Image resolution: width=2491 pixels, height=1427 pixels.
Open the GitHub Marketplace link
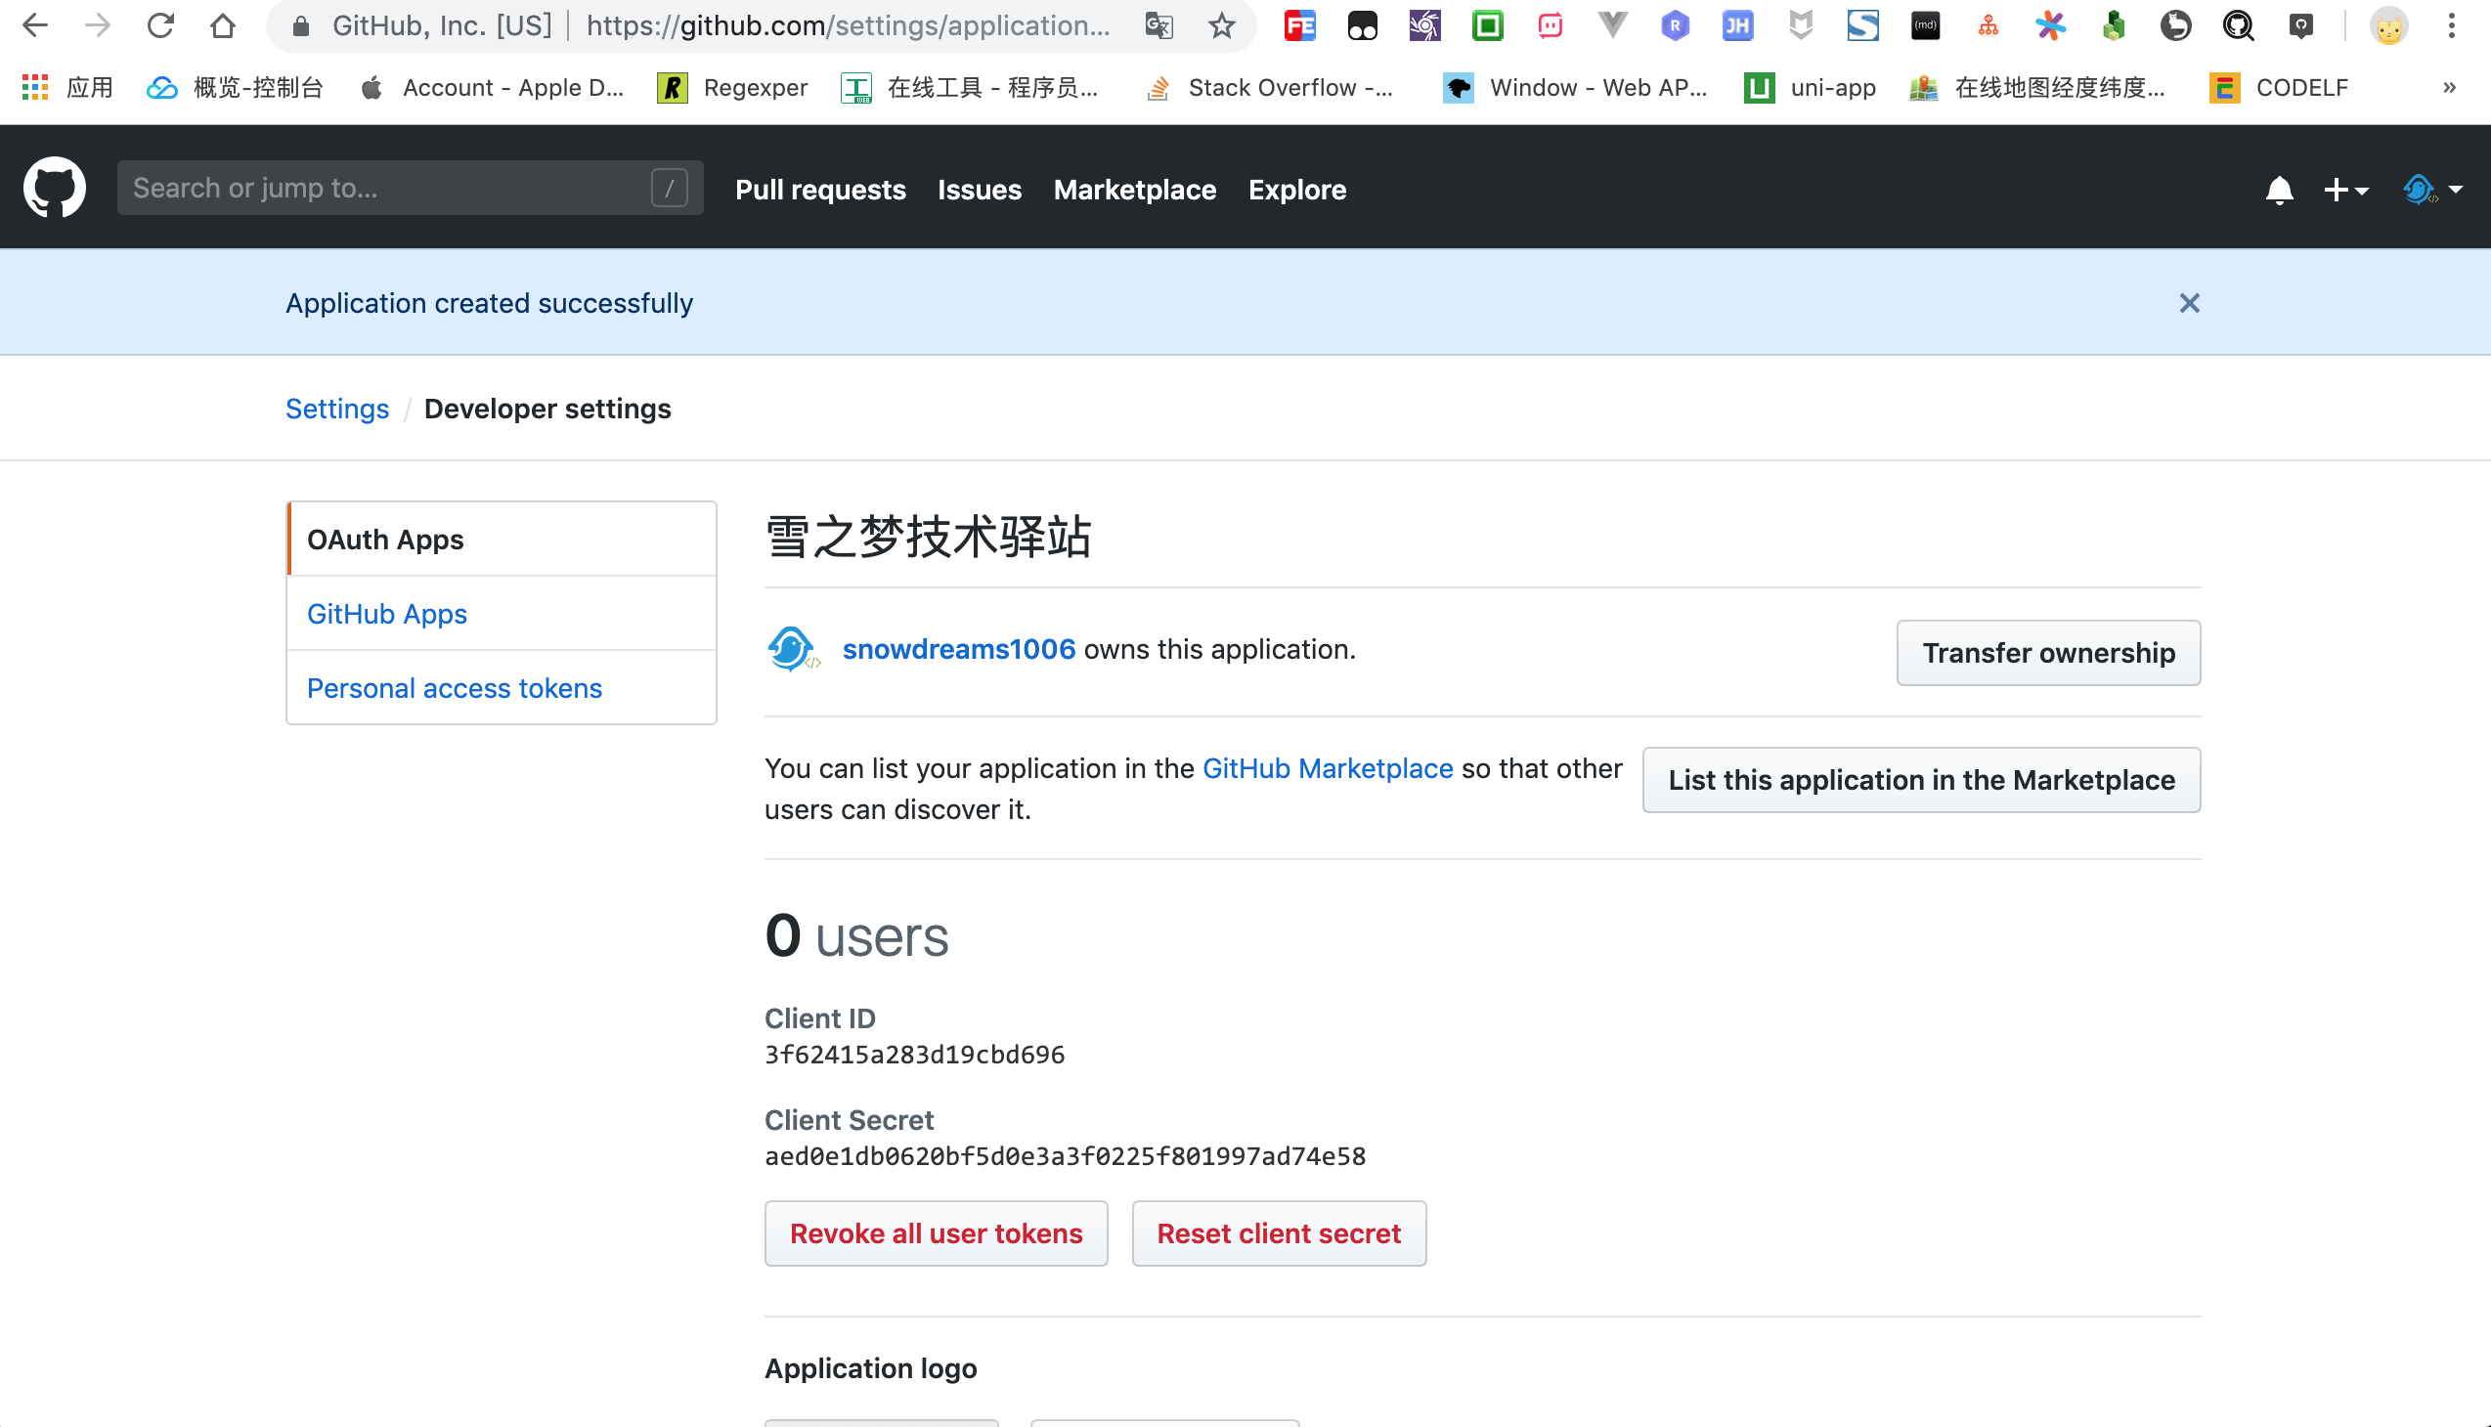tap(1328, 768)
